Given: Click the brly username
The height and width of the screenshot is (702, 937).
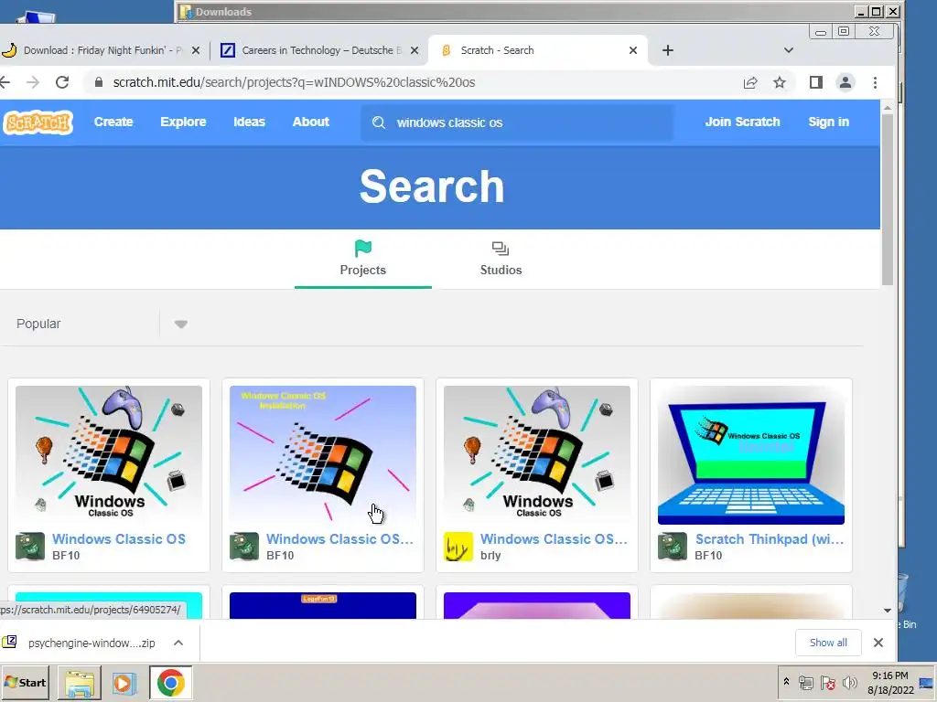Looking at the screenshot, I should pos(490,555).
